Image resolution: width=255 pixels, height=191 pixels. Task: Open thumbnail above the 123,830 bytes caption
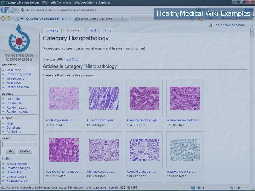[x=104, y=98]
